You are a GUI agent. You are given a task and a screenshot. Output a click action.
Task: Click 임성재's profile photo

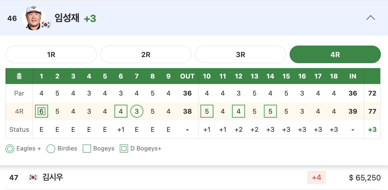(x=33, y=18)
